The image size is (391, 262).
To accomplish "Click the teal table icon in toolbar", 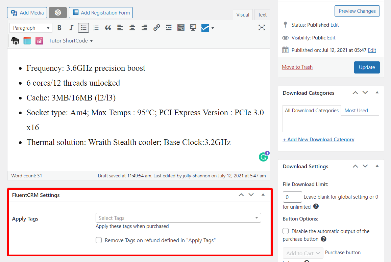I will [x=27, y=40].
